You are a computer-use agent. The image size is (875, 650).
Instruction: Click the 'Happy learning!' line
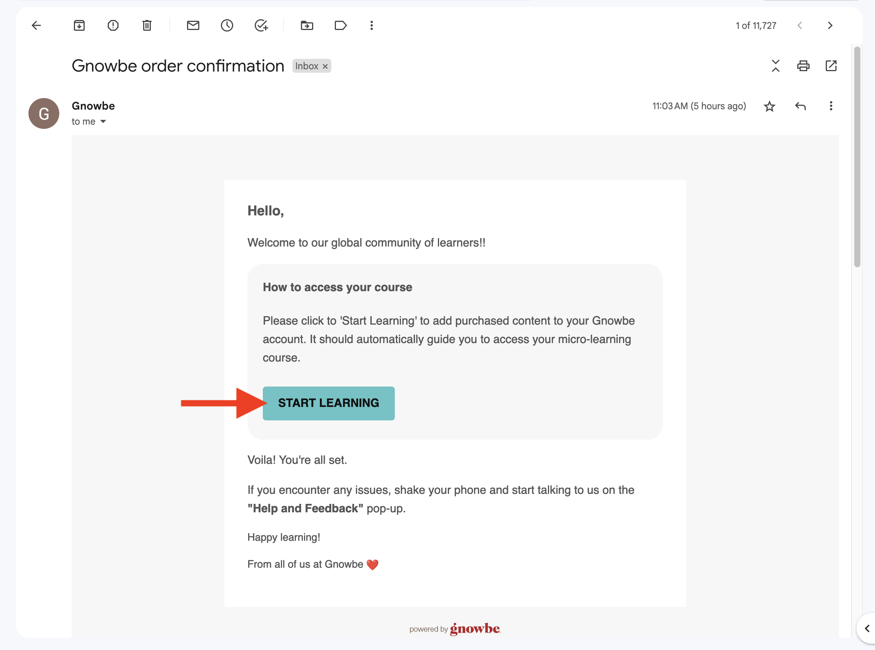[284, 537]
